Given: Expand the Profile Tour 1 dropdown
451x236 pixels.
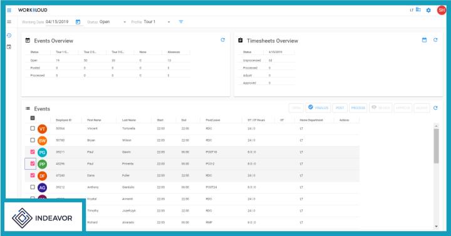Looking at the screenshot, I should tap(157, 22).
